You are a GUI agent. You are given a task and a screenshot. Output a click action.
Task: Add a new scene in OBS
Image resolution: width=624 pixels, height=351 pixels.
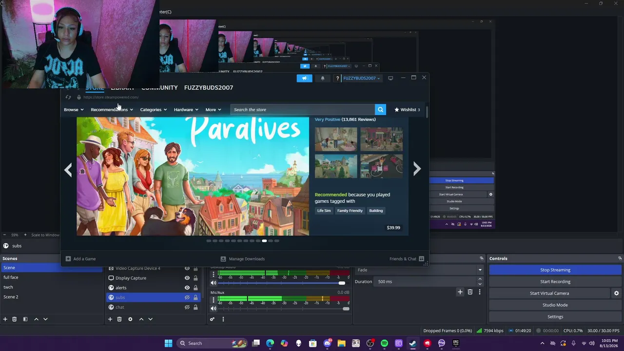coord(5,319)
